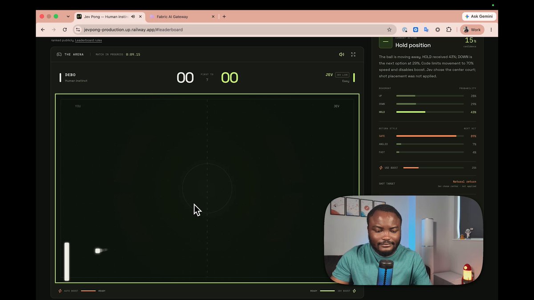Click THE ARENA title text
Image resolution: width=534 pixels, height=300 pixels.
point(74,54)
